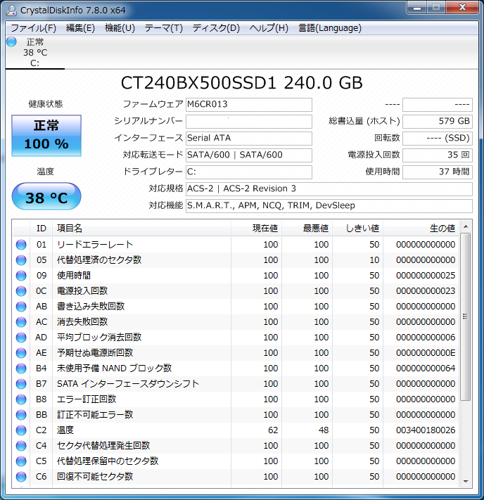Click status circle for C6 回復不可能セクタ数

click(x=21, y=477)
